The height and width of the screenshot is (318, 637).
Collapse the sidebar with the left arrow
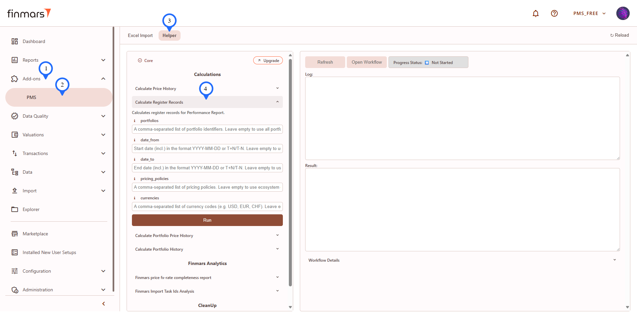point(104,304)
